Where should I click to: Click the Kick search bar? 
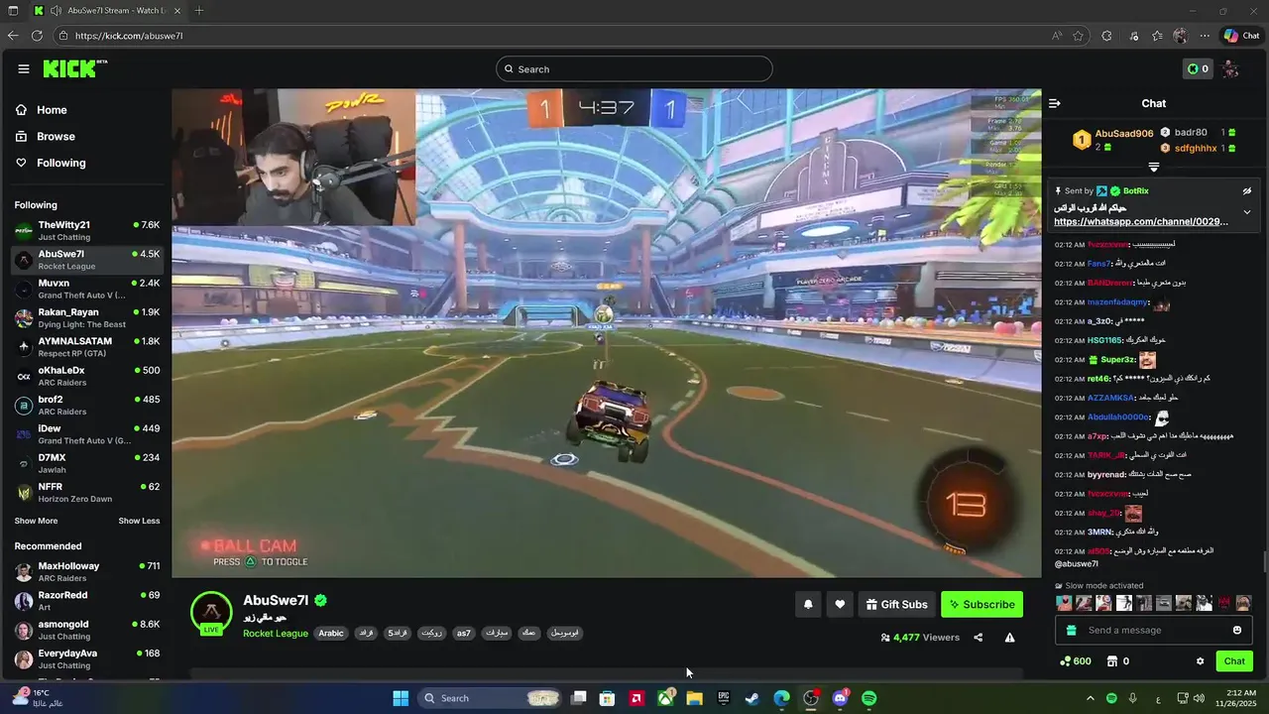tap(634, 68)
